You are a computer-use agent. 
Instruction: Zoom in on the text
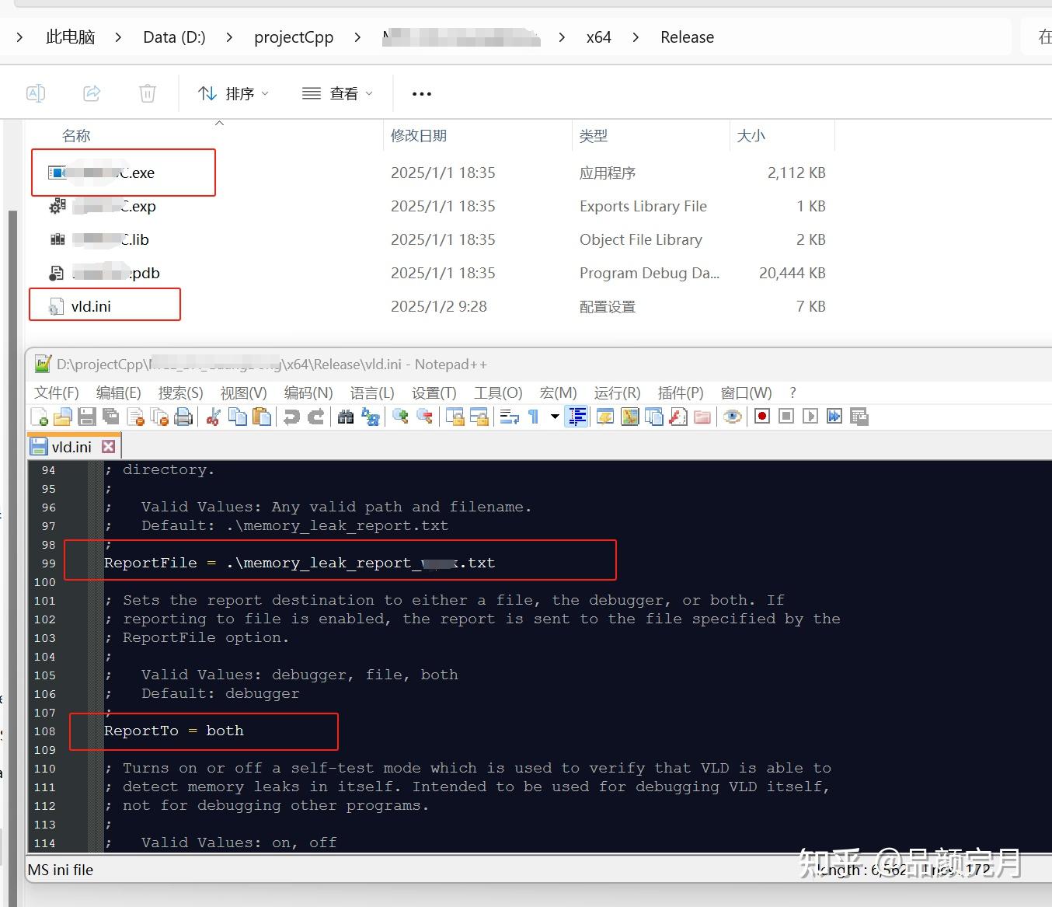[400, 417]
